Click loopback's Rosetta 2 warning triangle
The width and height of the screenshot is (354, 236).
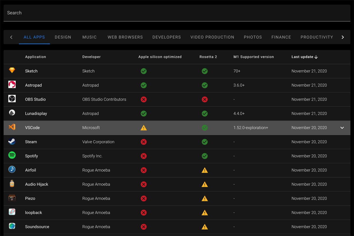click(x=205, y=212)
